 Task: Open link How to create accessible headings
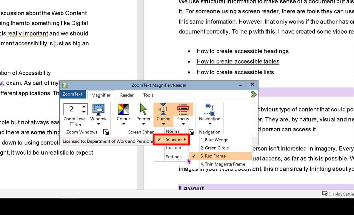pos(242,51)
